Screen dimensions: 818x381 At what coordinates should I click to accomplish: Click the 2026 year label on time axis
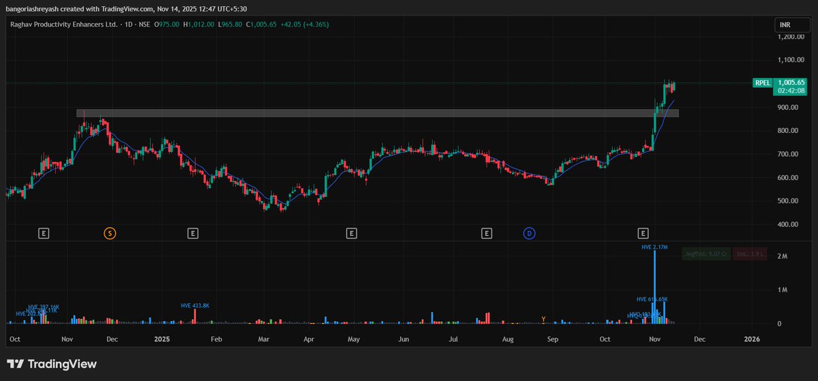click(x=752, y=338)
